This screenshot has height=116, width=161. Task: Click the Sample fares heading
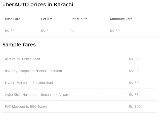(x=19, y=45)
